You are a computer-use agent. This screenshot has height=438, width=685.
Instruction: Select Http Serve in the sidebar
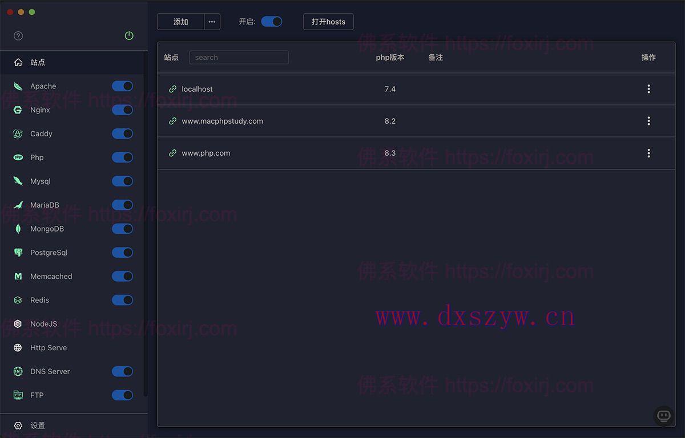pyautogui.click(x=49, y=347)
